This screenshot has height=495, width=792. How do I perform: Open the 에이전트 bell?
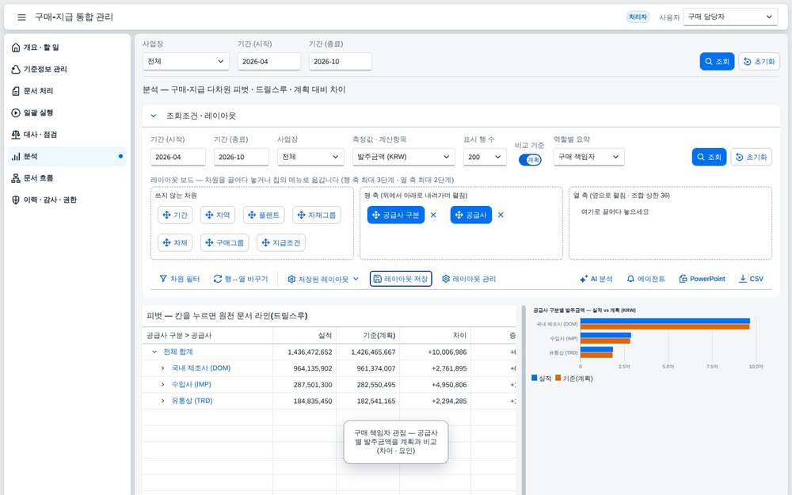point(645,279)
